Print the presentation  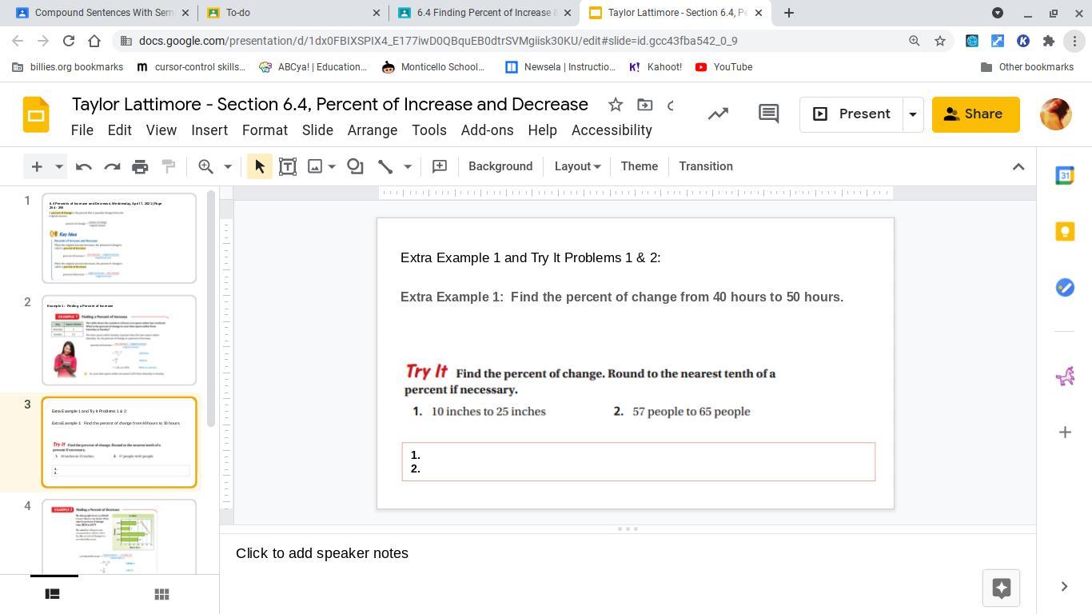click(140, 166)
